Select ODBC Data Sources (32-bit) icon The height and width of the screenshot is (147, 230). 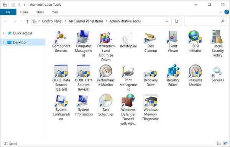tap(61, 71)
